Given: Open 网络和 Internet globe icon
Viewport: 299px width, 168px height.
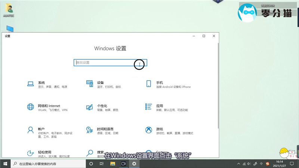Looking at the screenshot, I should coord(31,107).
